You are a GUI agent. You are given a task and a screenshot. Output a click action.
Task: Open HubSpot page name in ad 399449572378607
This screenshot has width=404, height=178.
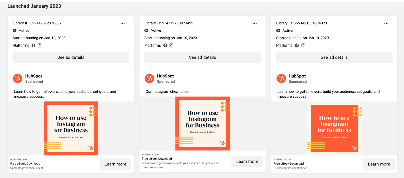tap(34, 76)
